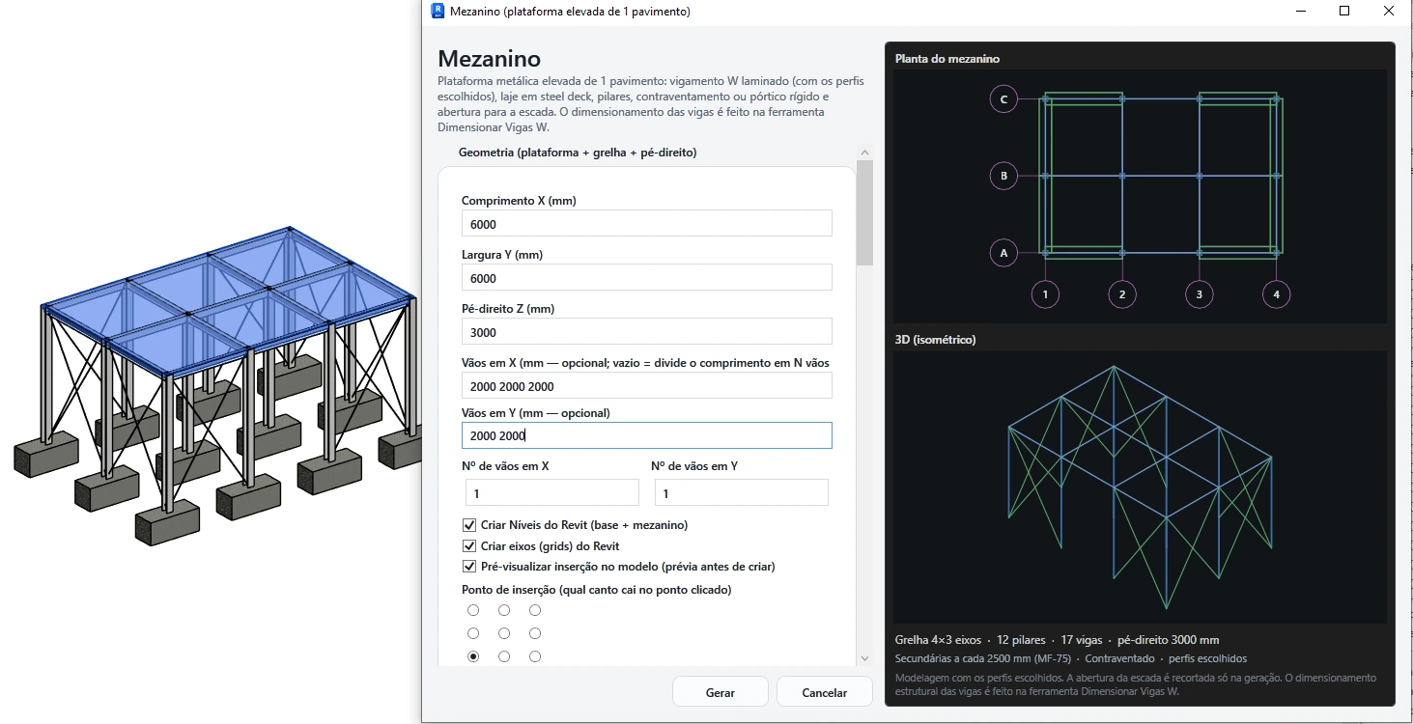Click the 'Geometria (plataforma + grelha + pé-direito)' heading
The width and height of the screenshot is (1413, 724).
pos(578,153)
